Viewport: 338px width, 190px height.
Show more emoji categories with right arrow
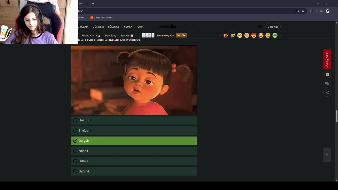(280, 35)
